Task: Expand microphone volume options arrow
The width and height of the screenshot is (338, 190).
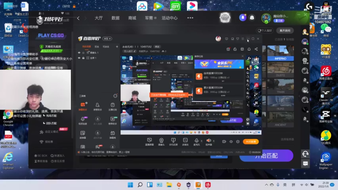Action: pos(202,141)
